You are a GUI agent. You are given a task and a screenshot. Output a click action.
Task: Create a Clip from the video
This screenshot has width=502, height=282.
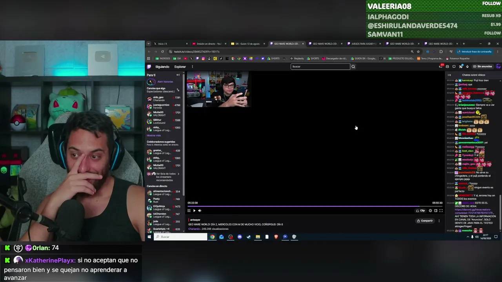point(420,211)
